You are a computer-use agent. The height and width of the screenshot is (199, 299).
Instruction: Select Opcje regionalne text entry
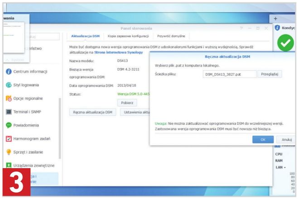click(x=28, y=99)
